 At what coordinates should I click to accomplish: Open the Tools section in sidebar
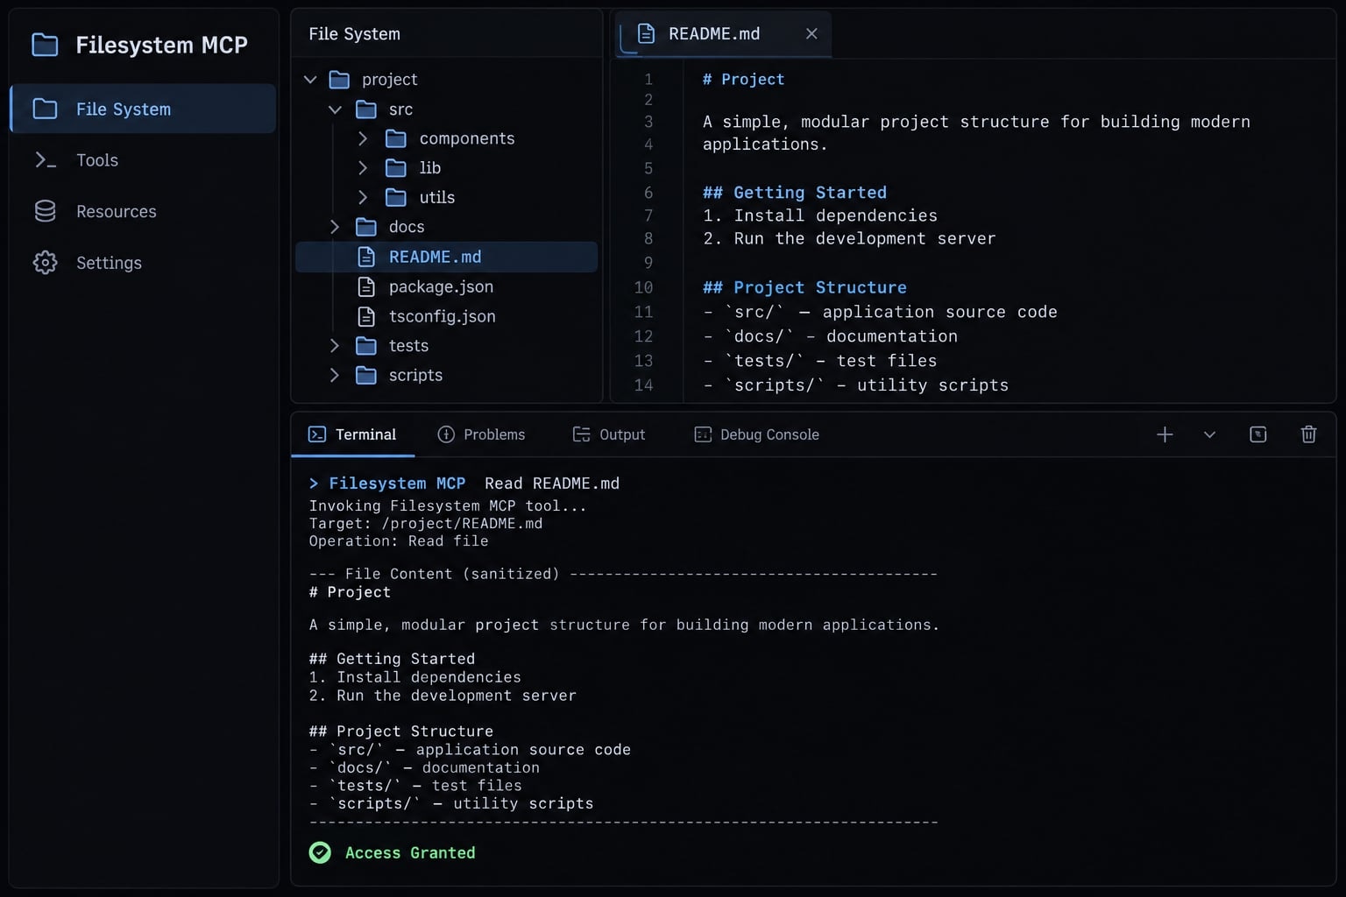pyautogui.click(x=96, y=160)
